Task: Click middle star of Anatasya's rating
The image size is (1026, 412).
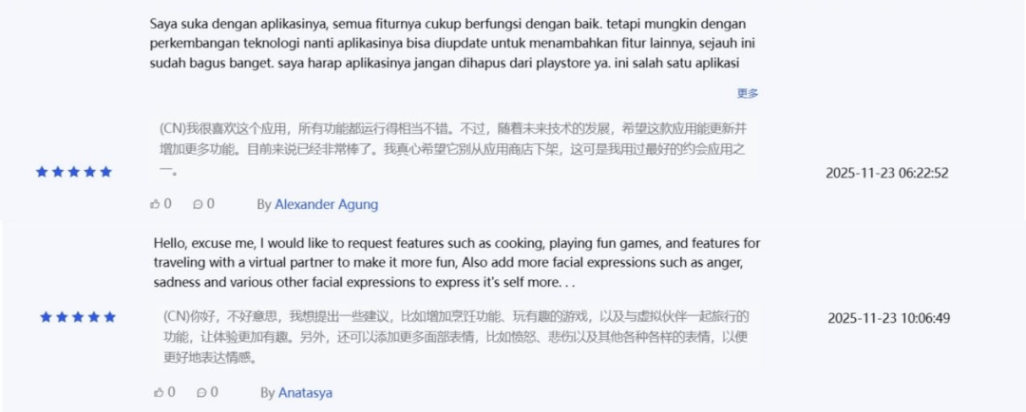Action: [78, 317]
